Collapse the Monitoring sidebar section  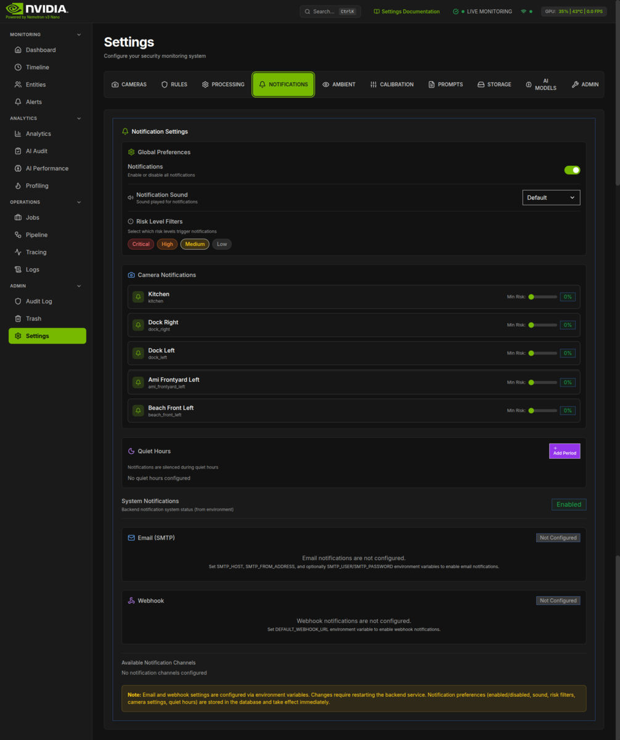pos(78,34)
